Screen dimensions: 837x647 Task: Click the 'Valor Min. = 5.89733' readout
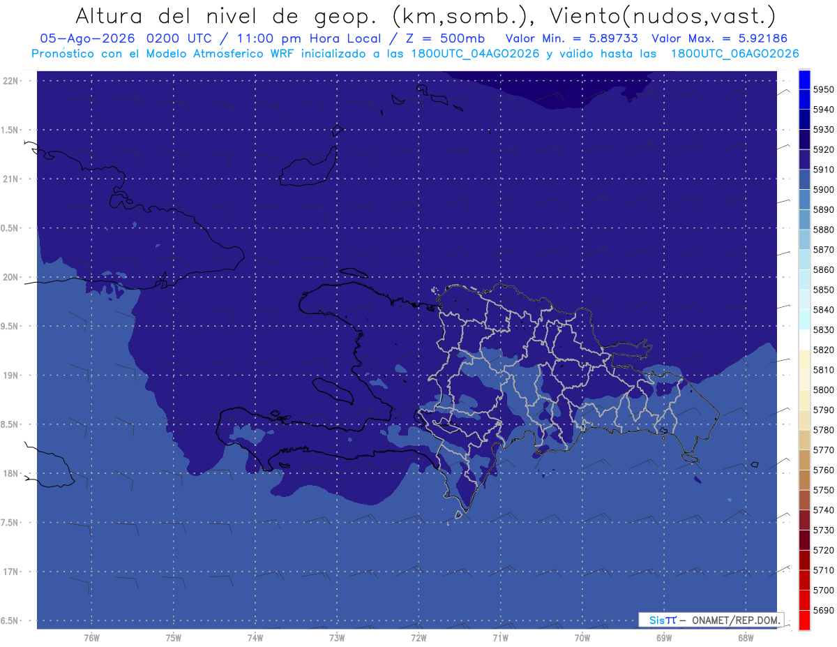click(572, 38)
